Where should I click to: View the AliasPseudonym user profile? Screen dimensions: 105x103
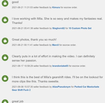(x=61, y=87)
